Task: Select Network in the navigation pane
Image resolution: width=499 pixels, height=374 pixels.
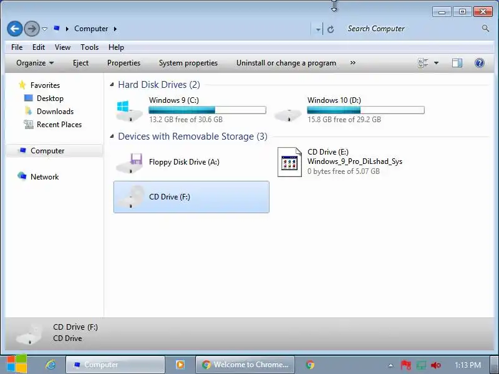Action: click(x=44, y=177)
